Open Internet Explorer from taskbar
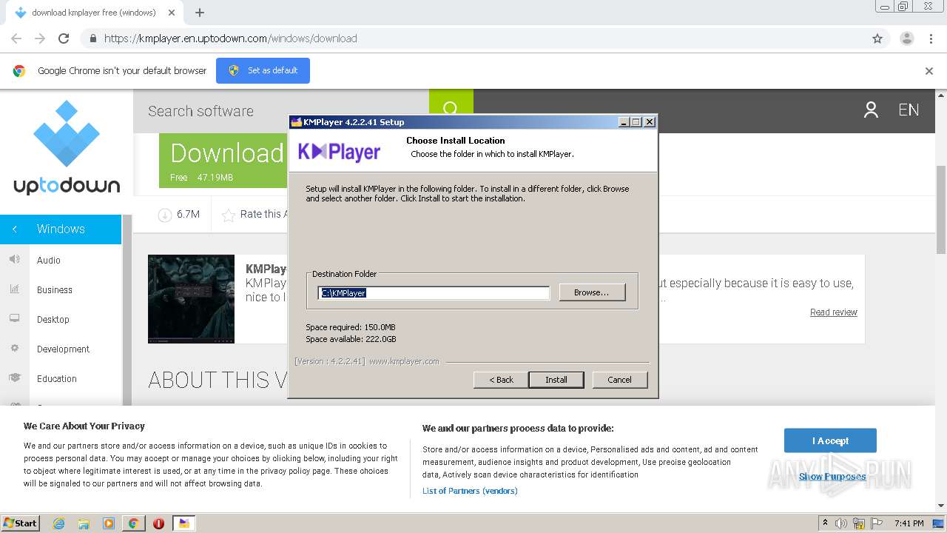 [59, 523]
